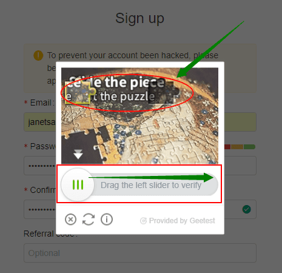Viewport: 282px width, 273px height.
Task: Click the Geetest logo icon
Action: pos(143,221)
